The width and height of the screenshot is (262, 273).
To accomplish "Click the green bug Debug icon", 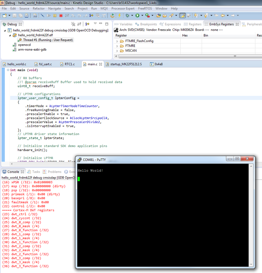I will (x=128, y=16).
